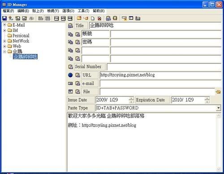The height and width of the screenshot is (174, 224).
Task: Click the paste icon beside the URL label
Action: (78, 75)
